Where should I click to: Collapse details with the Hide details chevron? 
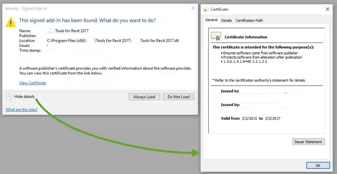tap(9, 97)
